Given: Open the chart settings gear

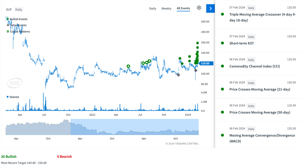Looking at the screenshot, I should 199,8.
